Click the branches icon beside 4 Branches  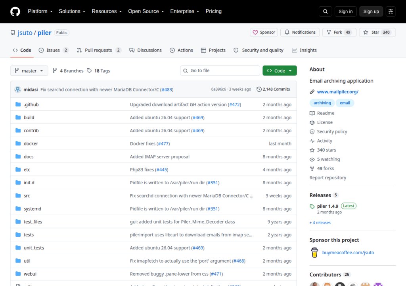55,71
